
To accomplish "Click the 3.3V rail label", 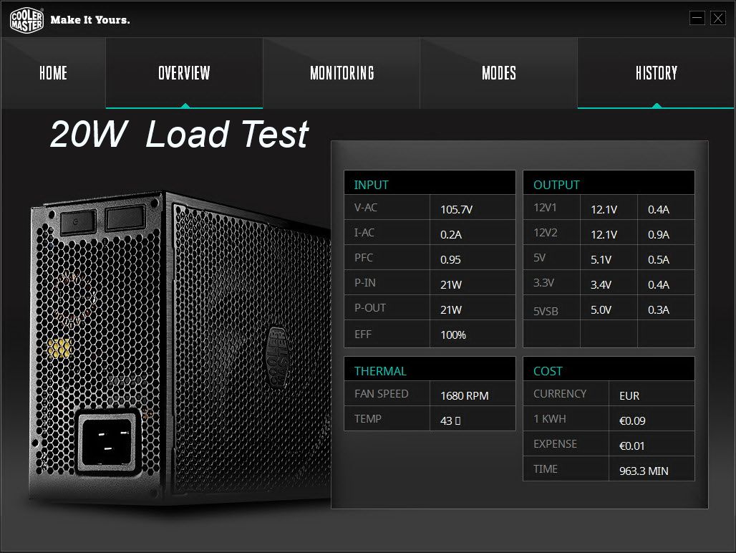I will pyautogui.click(x=543, y=283).
